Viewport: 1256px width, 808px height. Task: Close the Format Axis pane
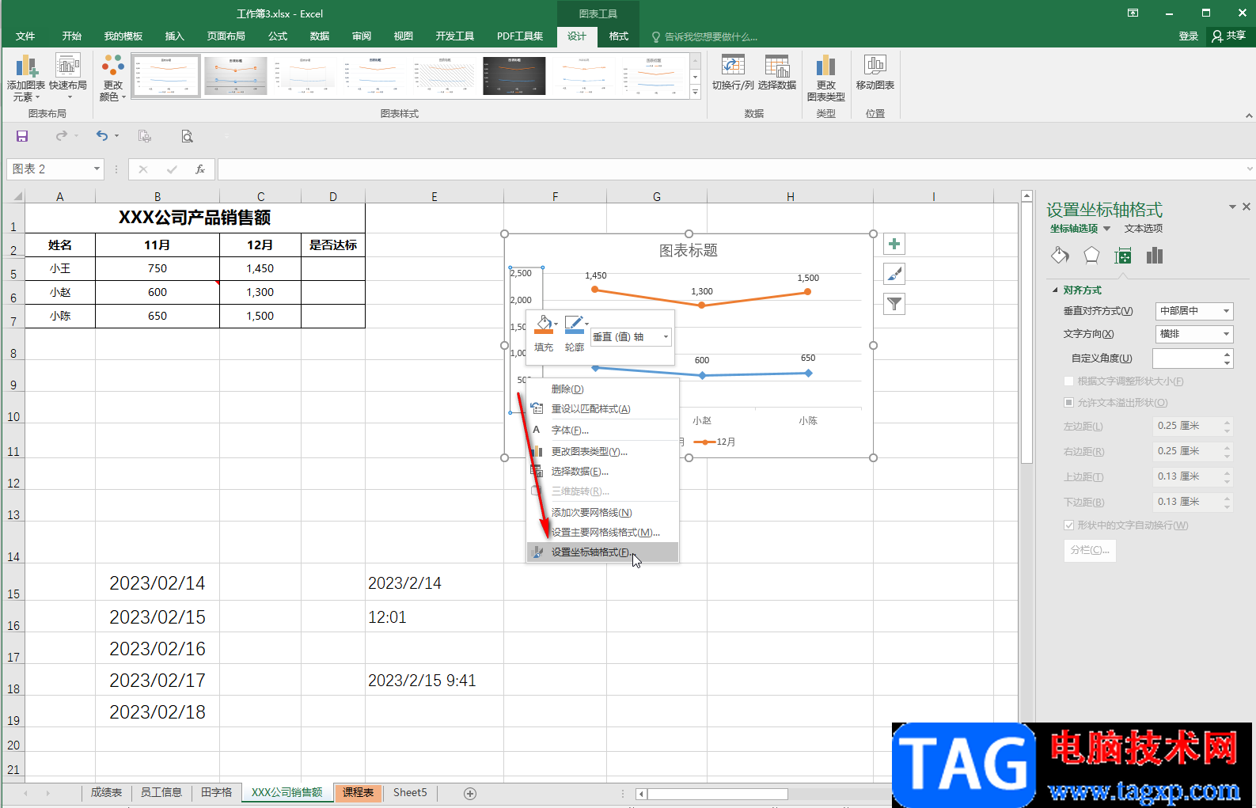(1247, 207)
